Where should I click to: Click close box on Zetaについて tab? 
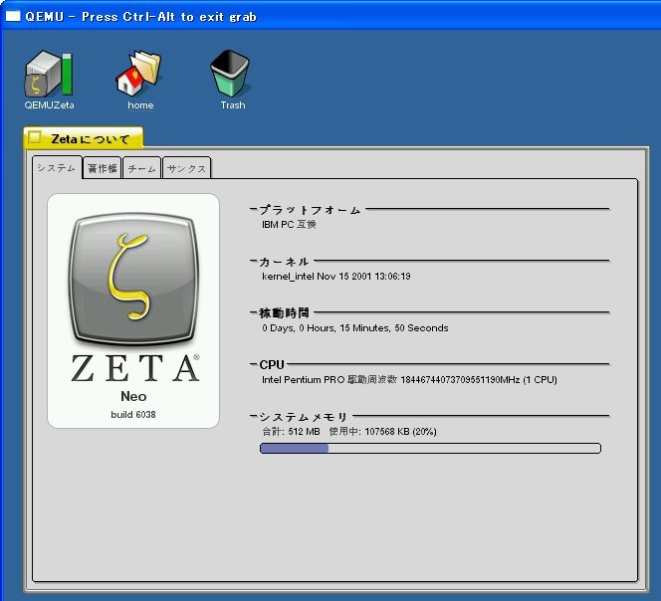tap(34, 137)
